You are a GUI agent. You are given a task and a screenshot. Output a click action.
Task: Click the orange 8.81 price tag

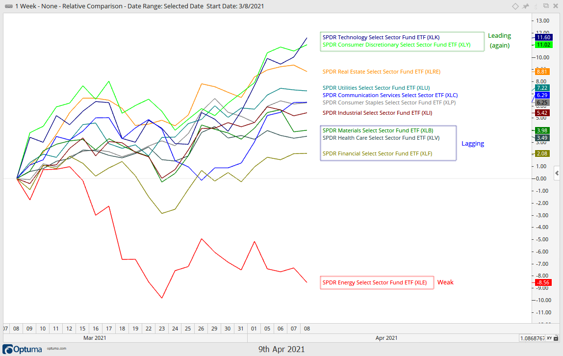click(x=542, y=72)
